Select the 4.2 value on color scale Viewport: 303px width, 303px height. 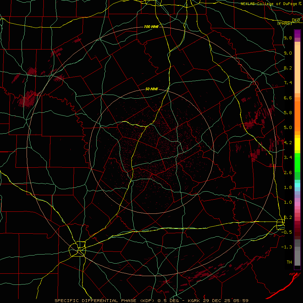(x=288, y=143)
